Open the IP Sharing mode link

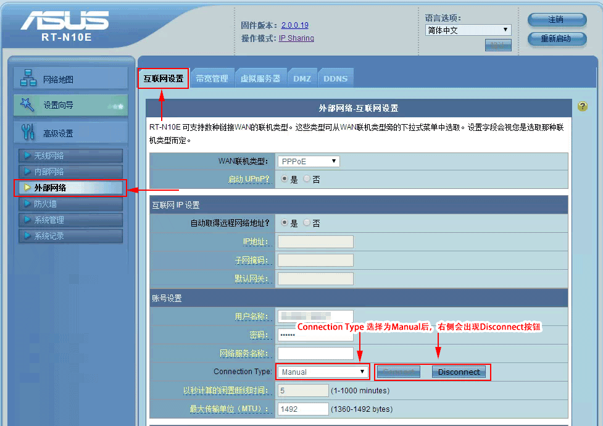(296, 38)
